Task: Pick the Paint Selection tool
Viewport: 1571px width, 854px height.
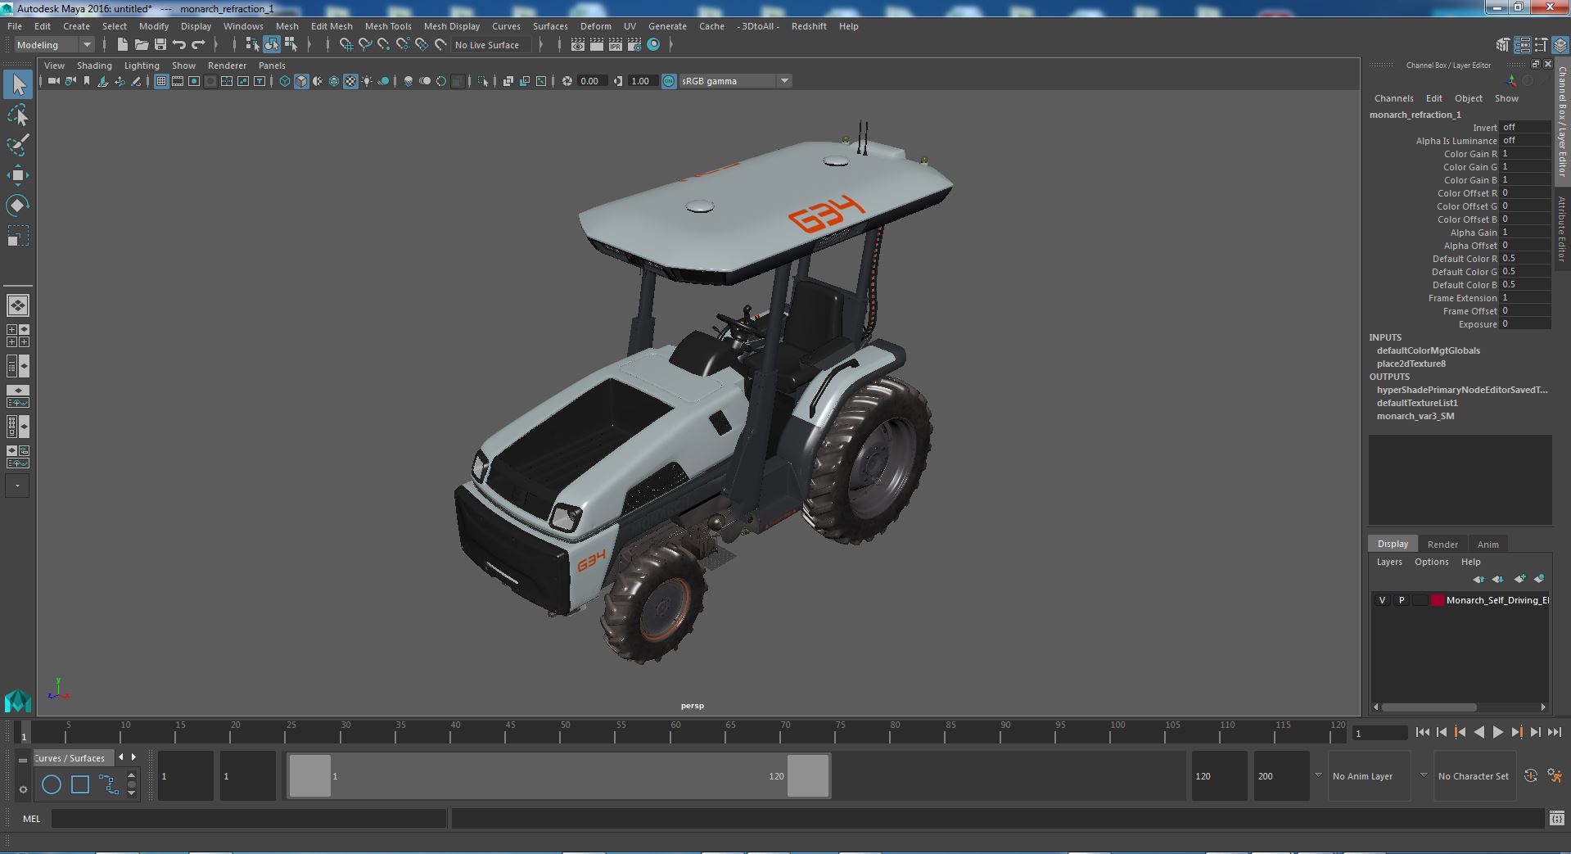Action: (x=18, y=145)
